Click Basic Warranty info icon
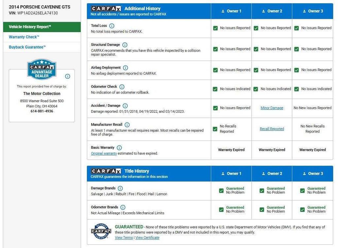 point(119,148)
